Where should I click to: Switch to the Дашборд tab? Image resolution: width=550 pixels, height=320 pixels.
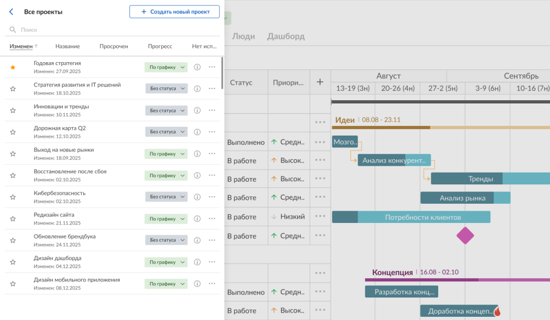(286, 36)
